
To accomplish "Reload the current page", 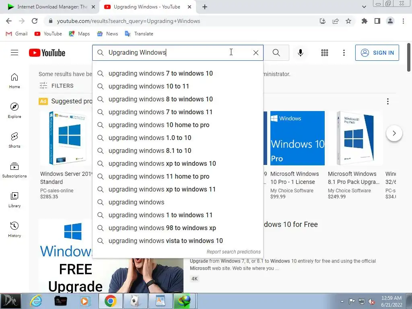I will tap(35, 21).
